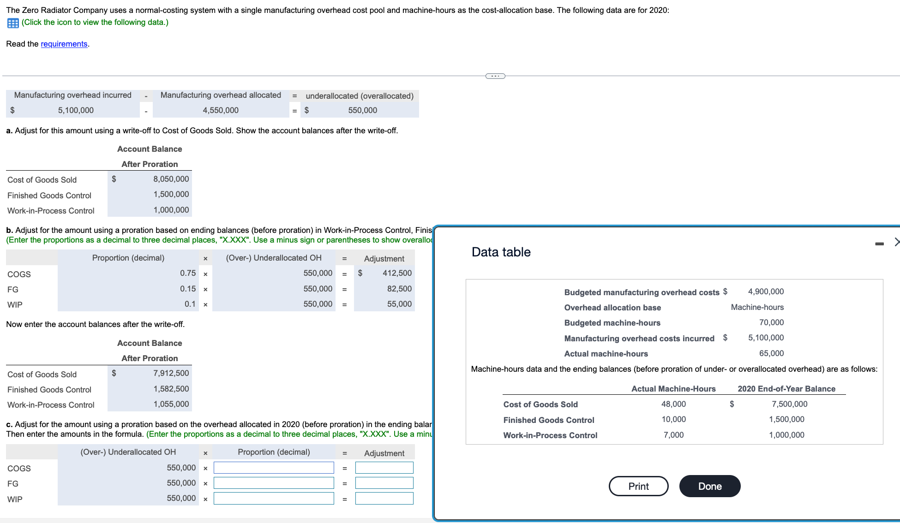Viewport: 900px width, 523px height.
Task: Close the Data table dialog
Action: 896,242
